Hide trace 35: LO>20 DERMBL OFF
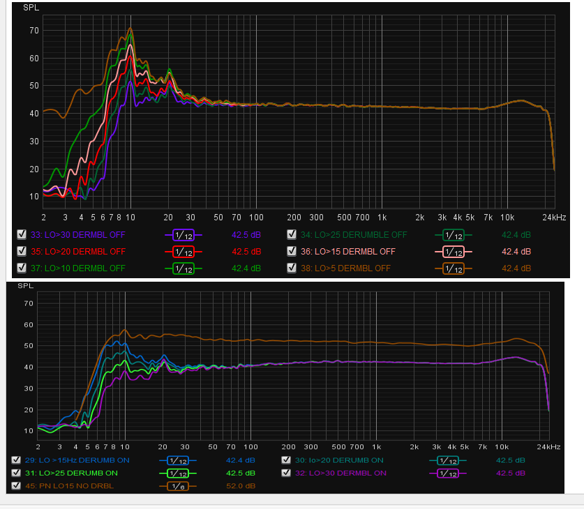The image size is (584, 509). click(22, 251)
